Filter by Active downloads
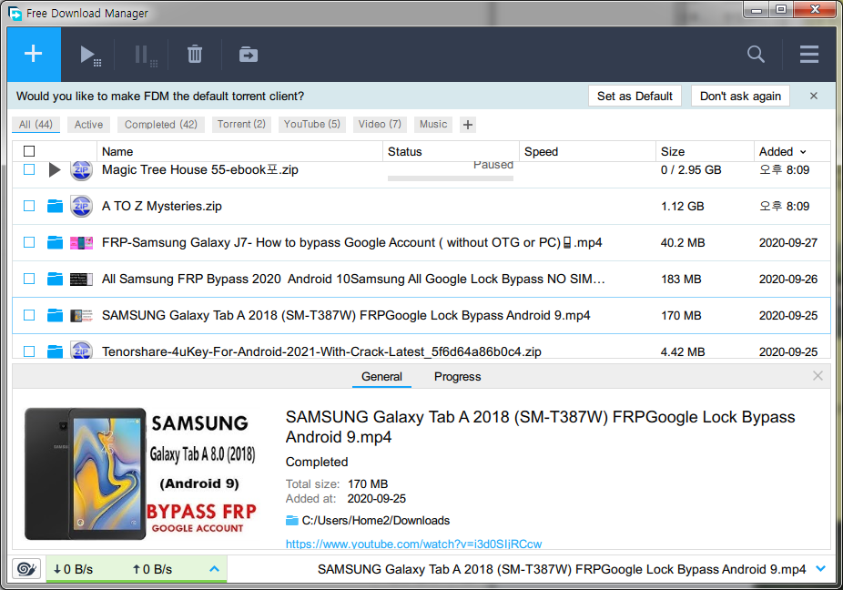Viewport: 843px width, 590px height. [88, 124]
